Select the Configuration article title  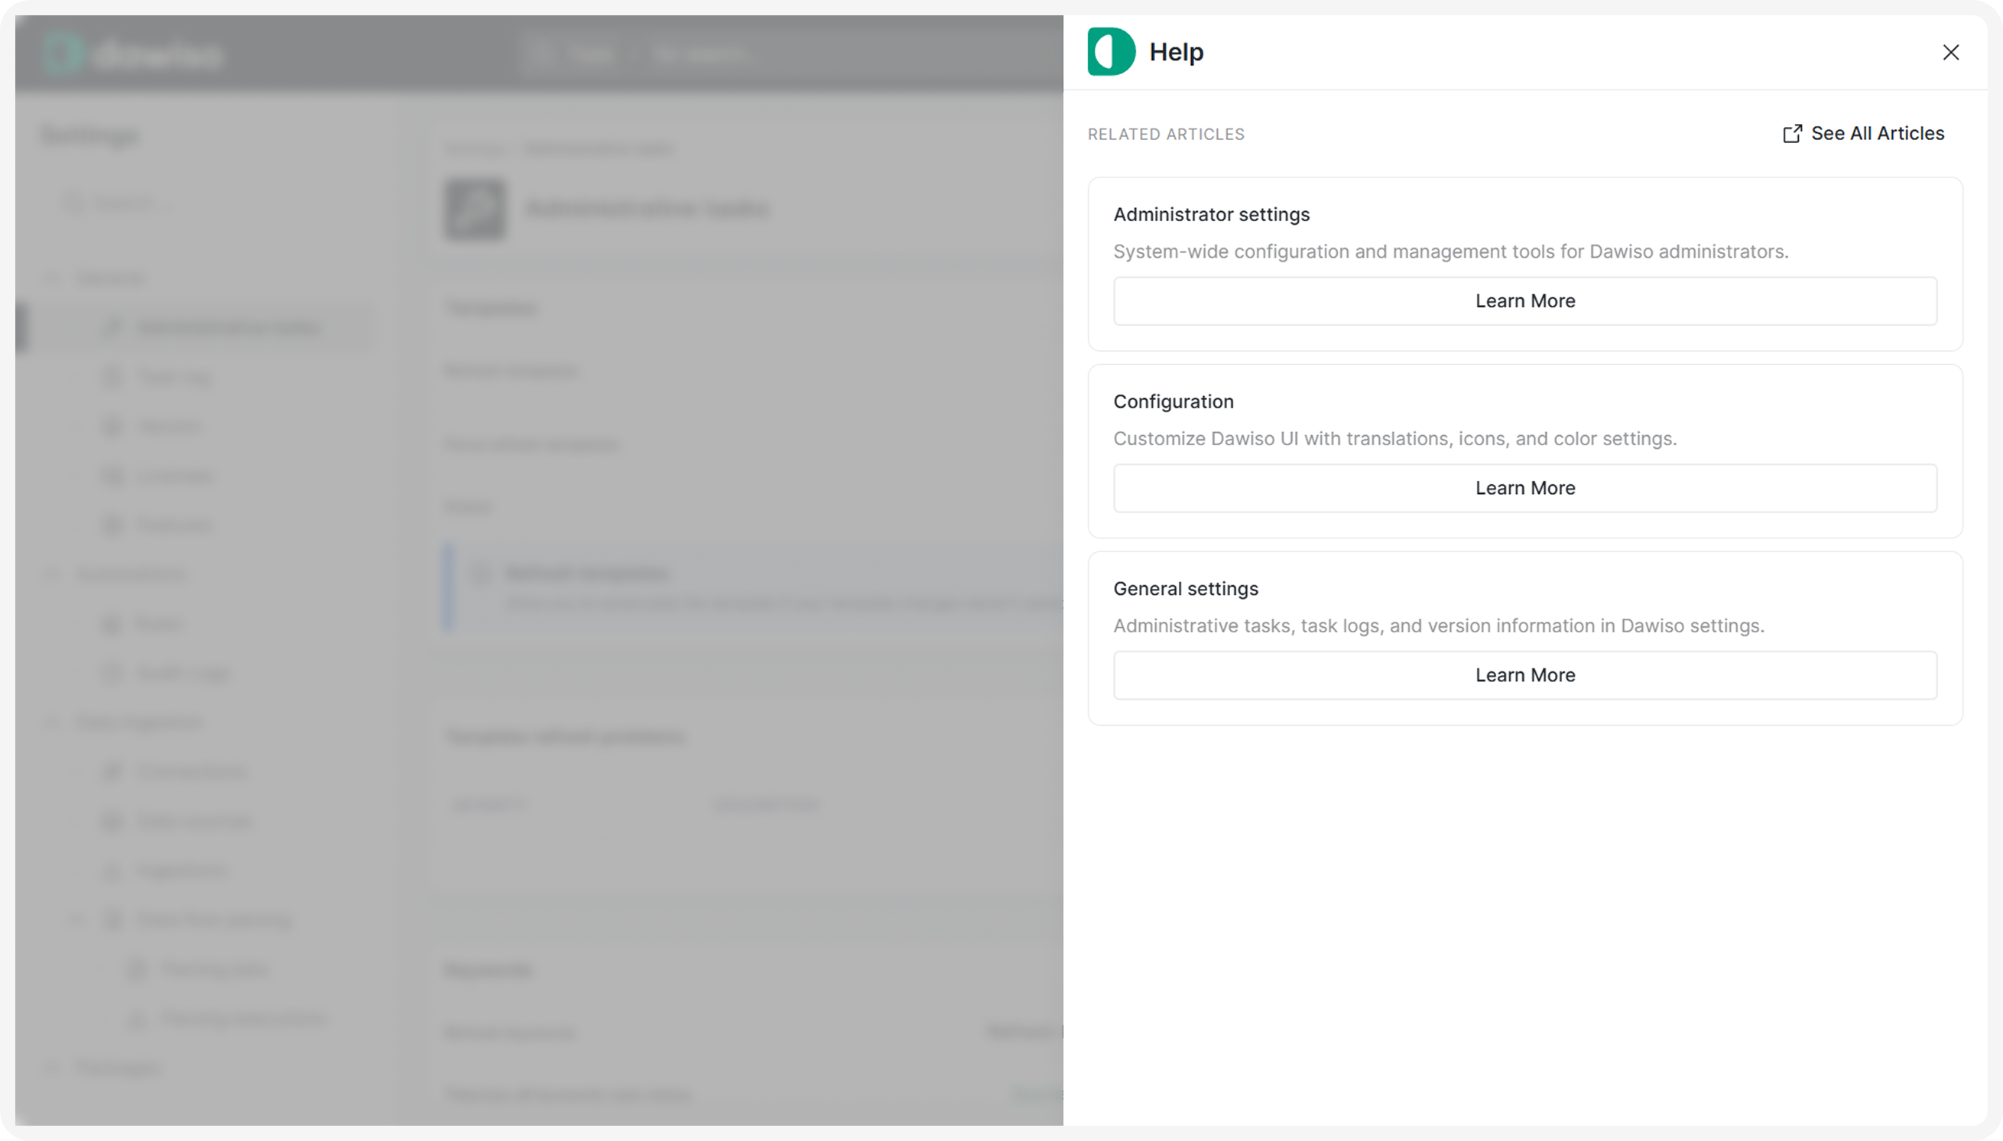click(1173, 402)
